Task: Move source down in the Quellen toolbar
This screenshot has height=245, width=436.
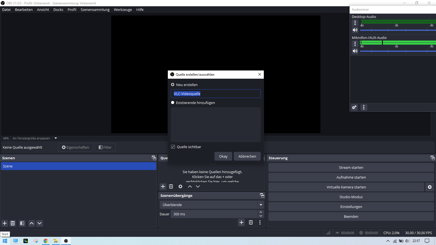Action: point(198,186)
